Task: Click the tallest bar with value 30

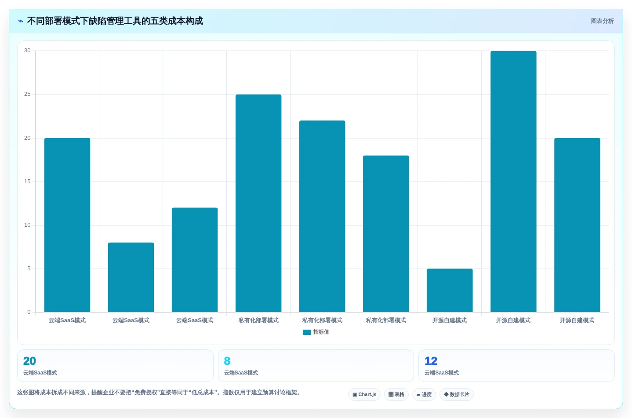Action: [x=513, y=182]
